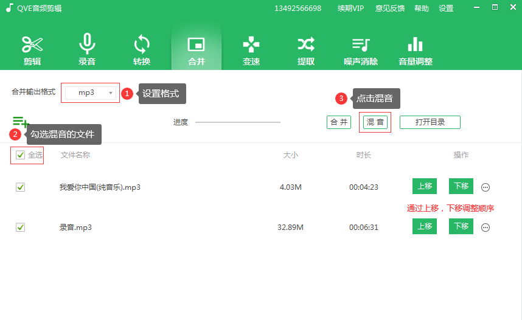Open the 帮助 help menu

[x=422, y=9]
